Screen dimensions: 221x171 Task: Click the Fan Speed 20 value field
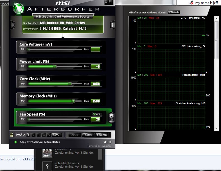(x=96, y=119)
